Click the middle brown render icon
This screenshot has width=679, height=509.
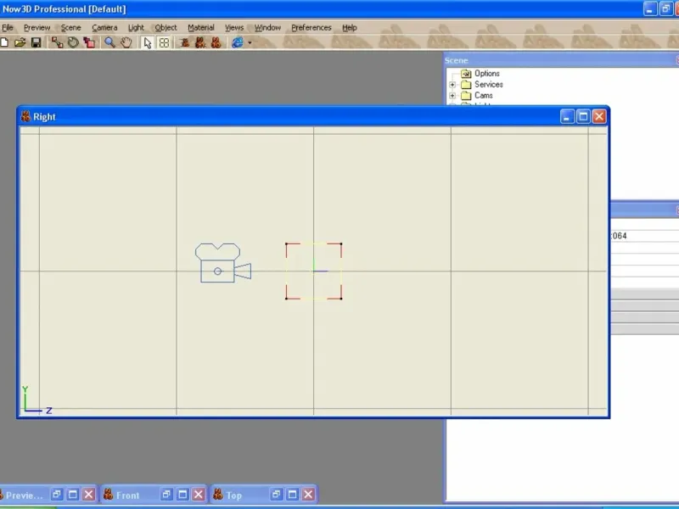(200, 42)
